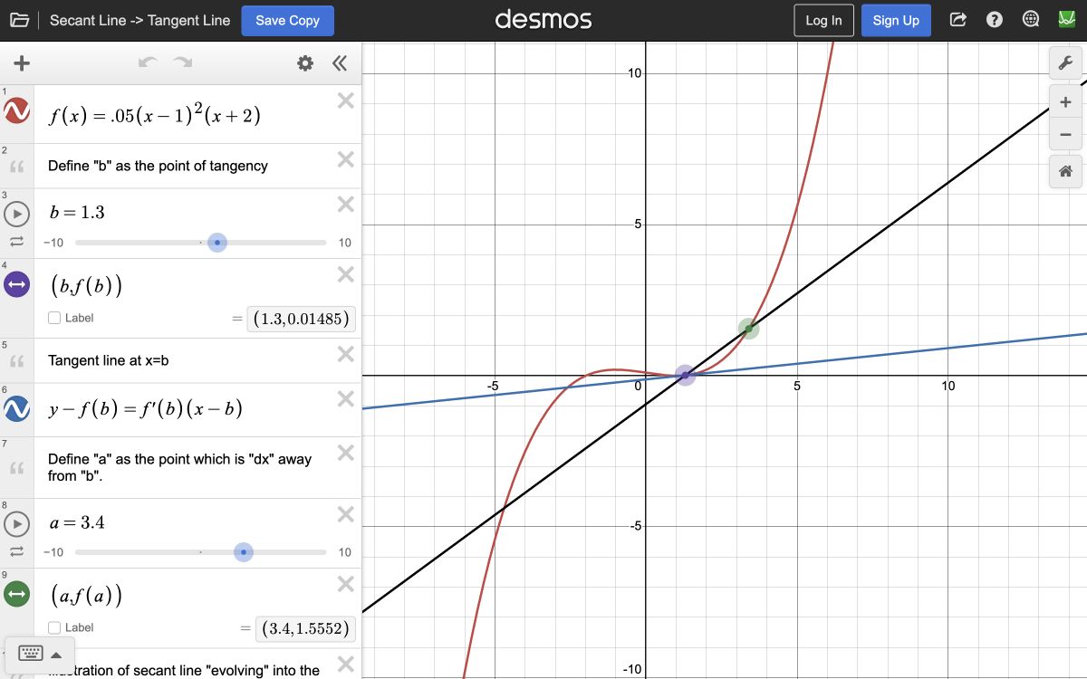Edit the b slider lower limit -10
The width and height of the screenshot is (1087, 679).
53,243
